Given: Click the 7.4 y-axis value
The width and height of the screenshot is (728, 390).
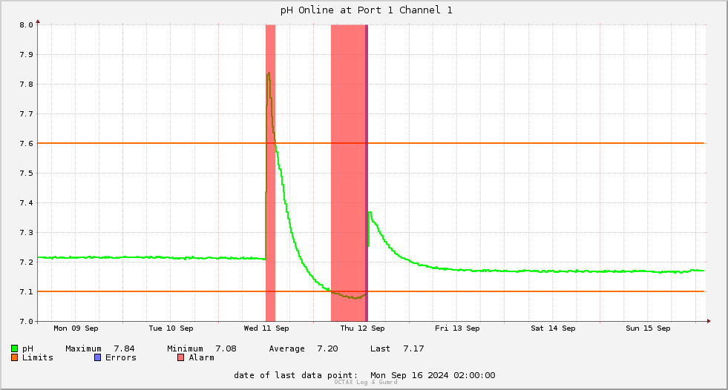Looking at the screenshot, I should 27,203.
